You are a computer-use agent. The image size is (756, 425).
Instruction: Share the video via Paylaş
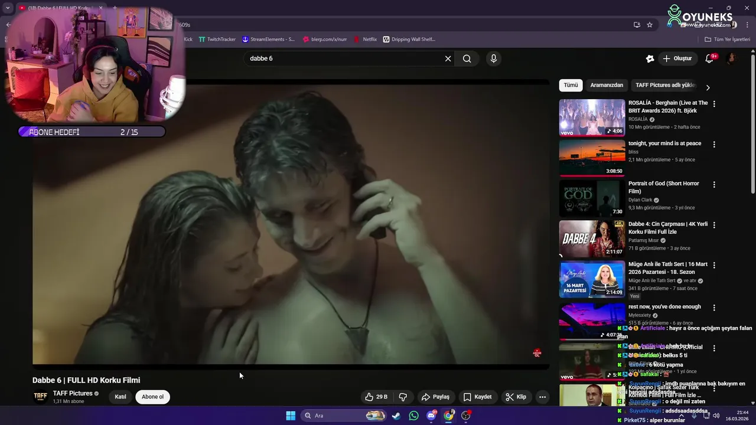pos(435,397)
